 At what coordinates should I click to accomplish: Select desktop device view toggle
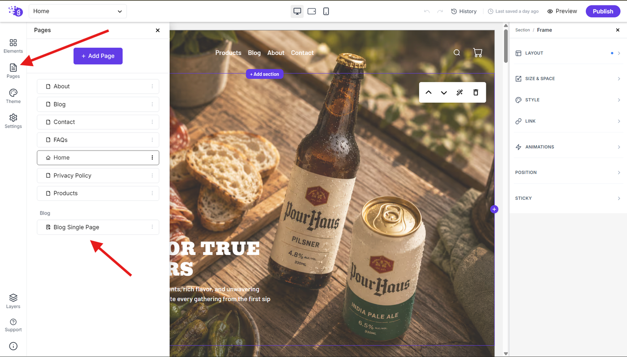(x=297, y=11)
